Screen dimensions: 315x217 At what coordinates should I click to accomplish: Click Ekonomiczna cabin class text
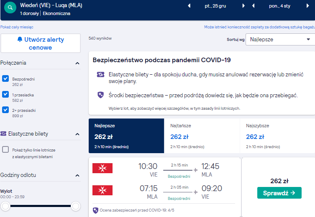56,13
